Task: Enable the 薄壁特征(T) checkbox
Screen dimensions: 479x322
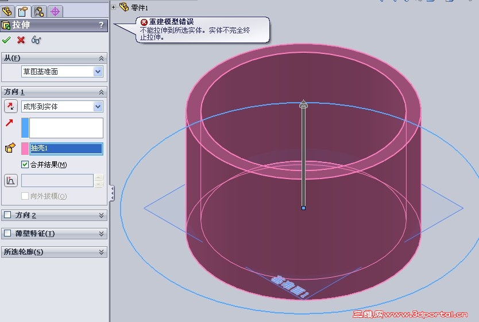Action: pos(7,233)
